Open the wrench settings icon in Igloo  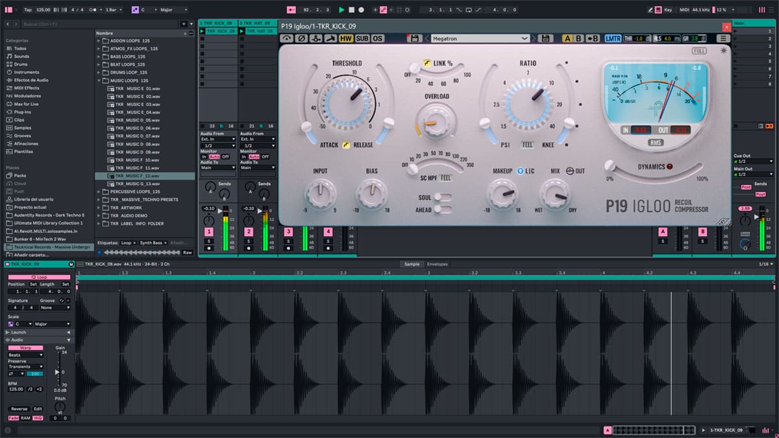pyautogui.click(x=330, y=38)
